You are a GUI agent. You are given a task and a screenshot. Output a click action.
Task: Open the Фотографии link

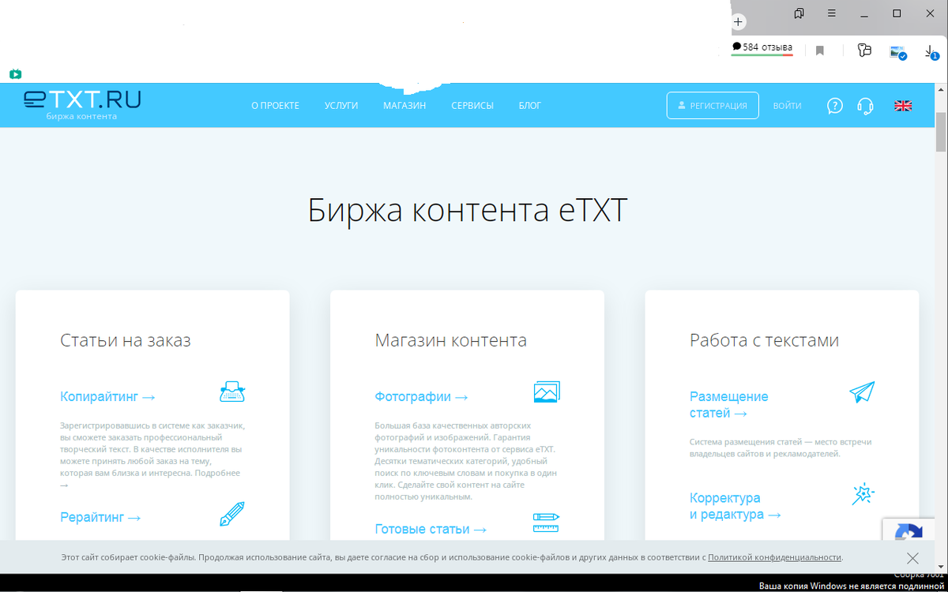pos(422,397)
